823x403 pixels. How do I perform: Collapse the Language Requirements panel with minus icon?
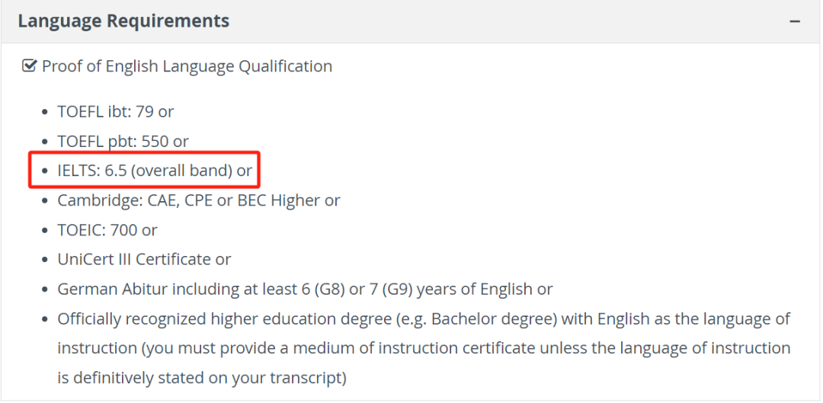(795, 21)
